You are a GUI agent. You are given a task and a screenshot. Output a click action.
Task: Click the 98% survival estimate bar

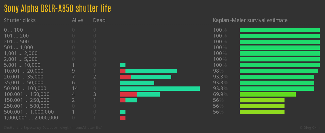tap(279, 71)
